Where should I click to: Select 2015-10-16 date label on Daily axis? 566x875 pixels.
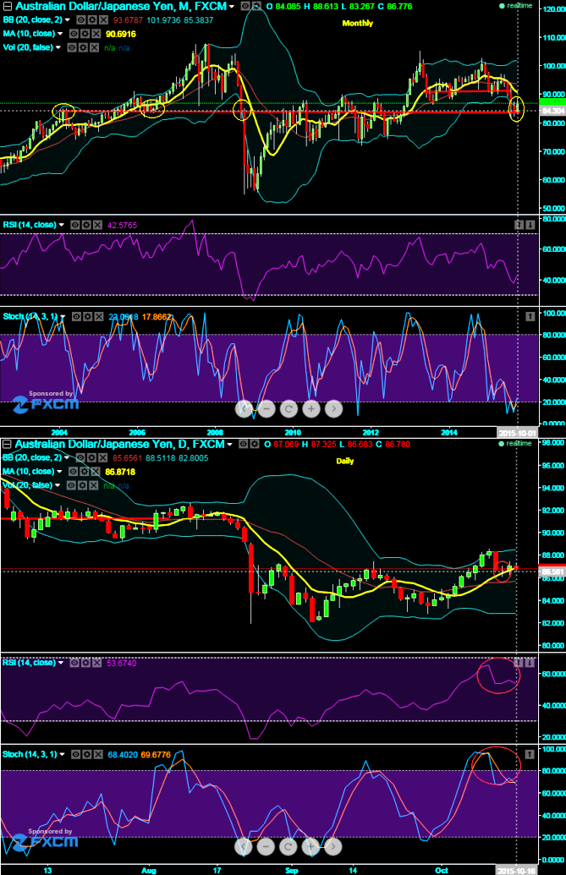517,871
